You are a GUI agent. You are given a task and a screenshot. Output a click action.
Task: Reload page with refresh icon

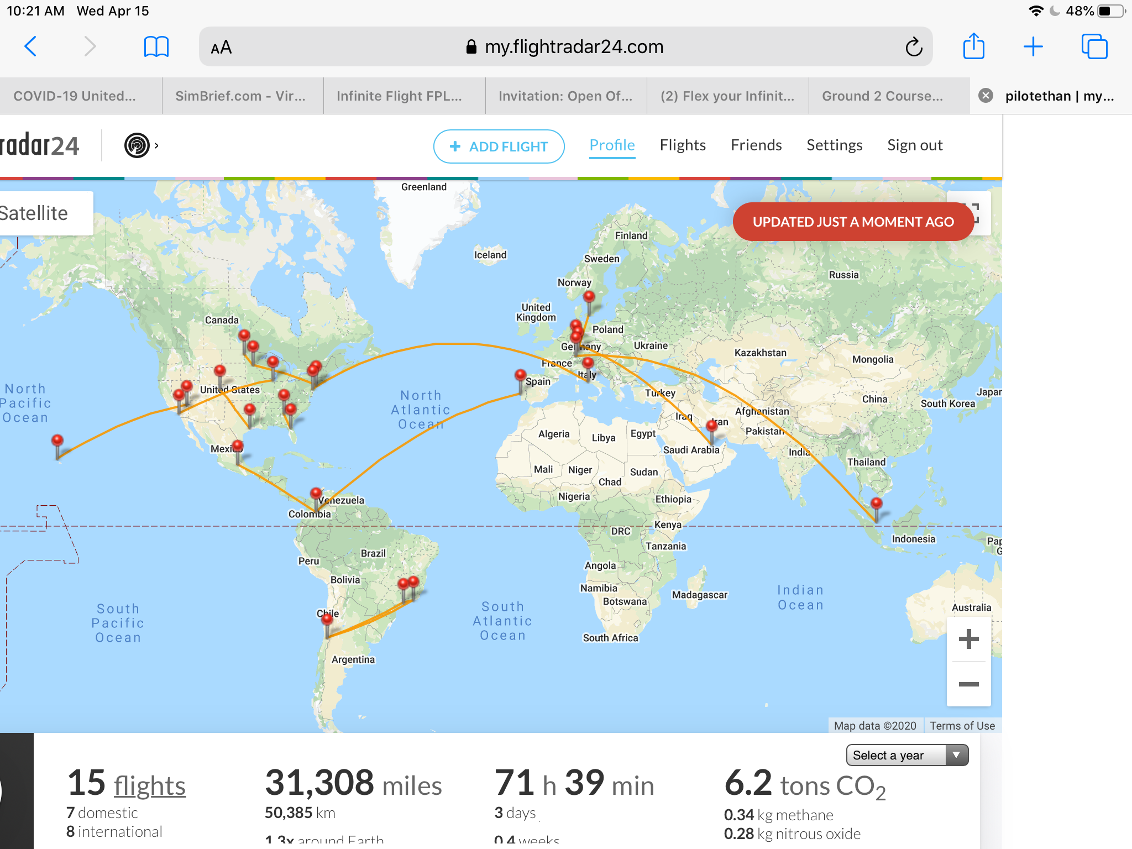(x=914, y=47)
